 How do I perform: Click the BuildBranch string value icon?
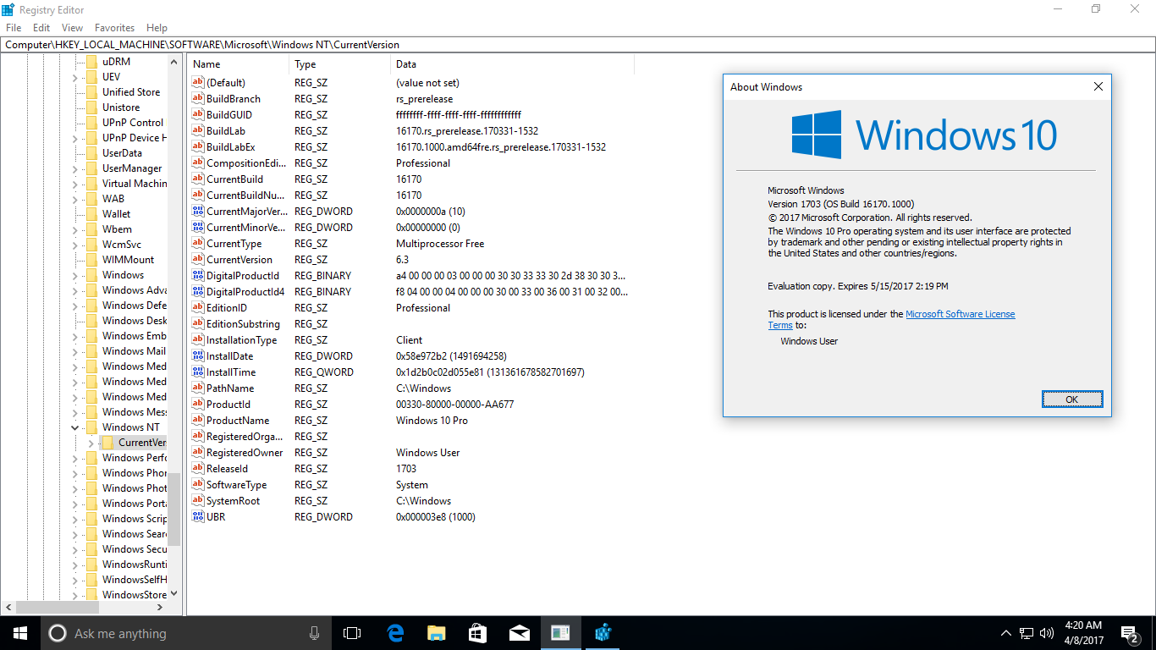tap(198, 99)
